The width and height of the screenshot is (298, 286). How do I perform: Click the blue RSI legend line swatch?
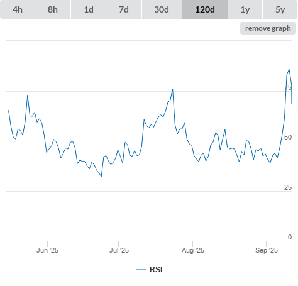[x=141, y=270]
